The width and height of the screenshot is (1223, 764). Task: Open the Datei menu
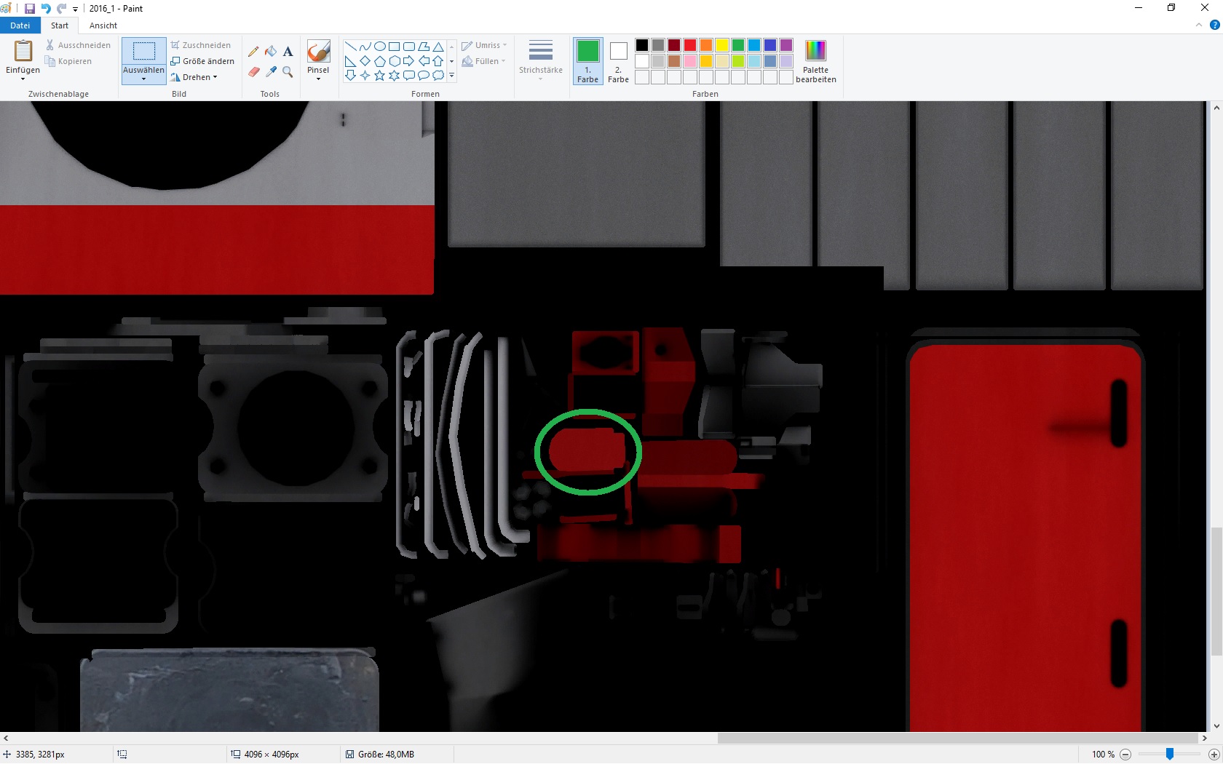click(20, 25)
